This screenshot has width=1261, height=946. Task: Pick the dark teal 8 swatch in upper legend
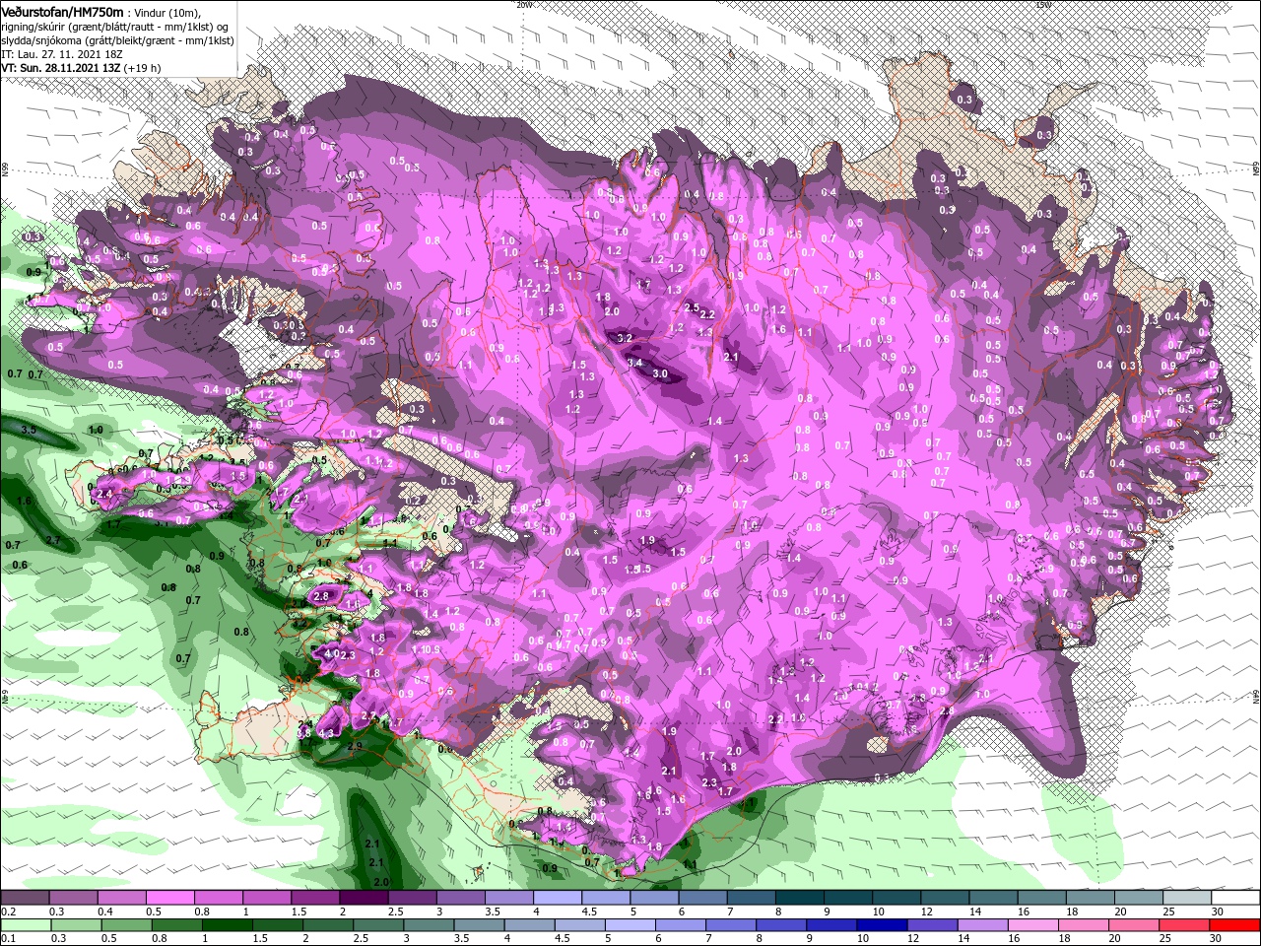(799, 898)
